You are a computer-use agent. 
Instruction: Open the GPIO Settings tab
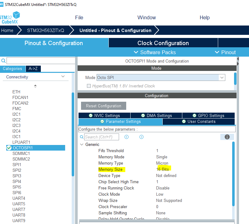tap(208, 115)
